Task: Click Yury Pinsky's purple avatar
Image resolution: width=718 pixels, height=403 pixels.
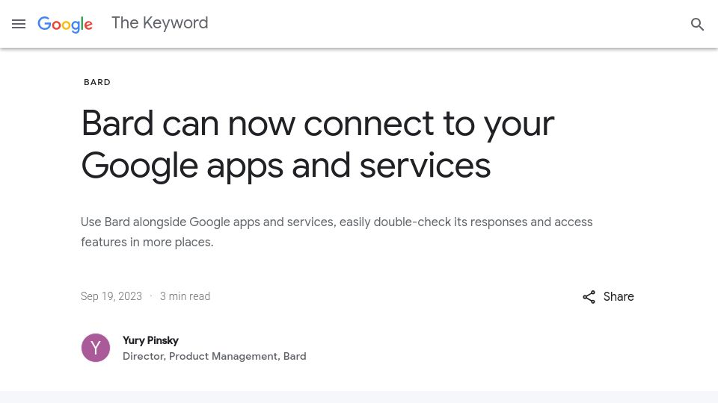Action: point(96,348)
